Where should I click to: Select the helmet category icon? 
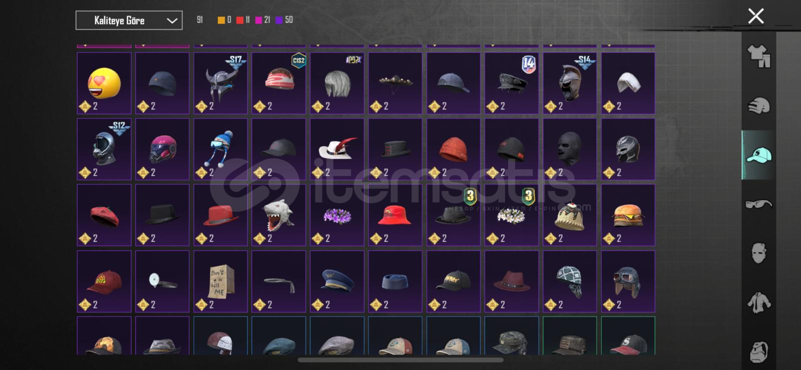pos(759,106)
